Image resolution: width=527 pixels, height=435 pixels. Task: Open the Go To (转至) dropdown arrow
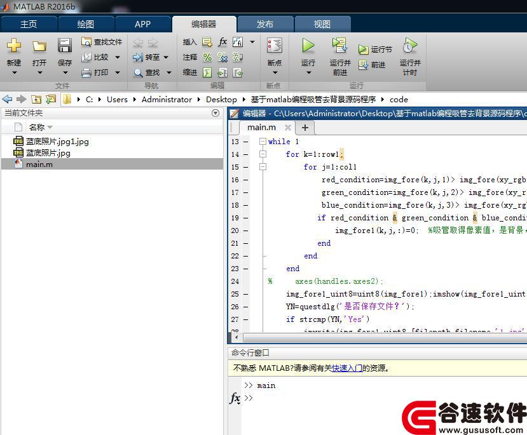(x=166, y=57)
